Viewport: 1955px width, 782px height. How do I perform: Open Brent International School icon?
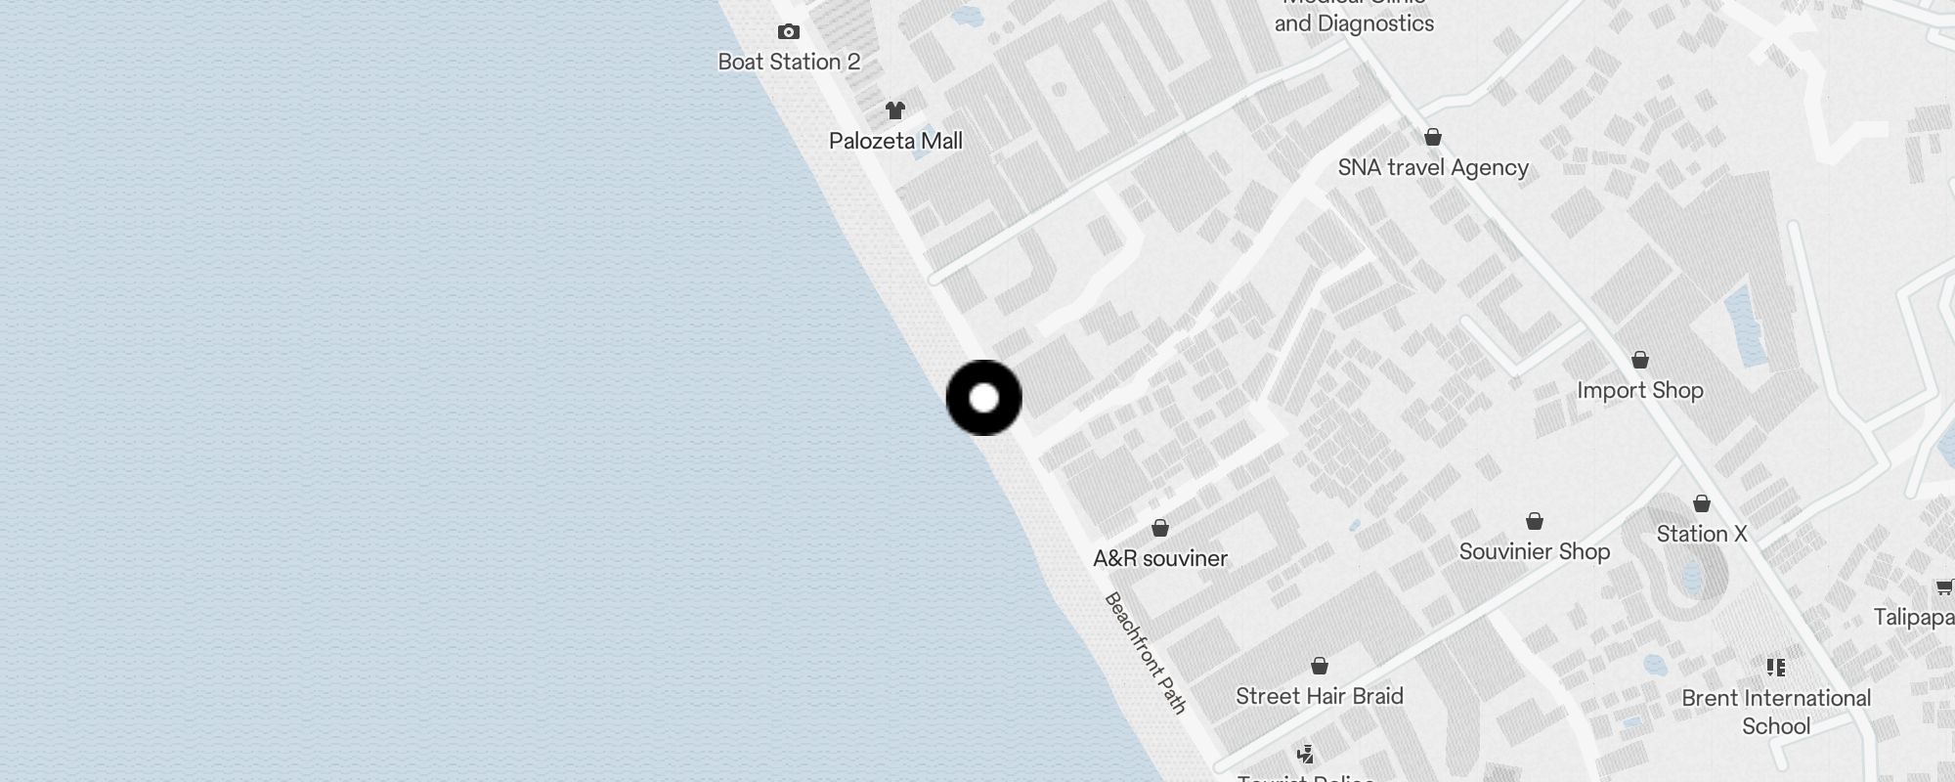(1776, 668)
